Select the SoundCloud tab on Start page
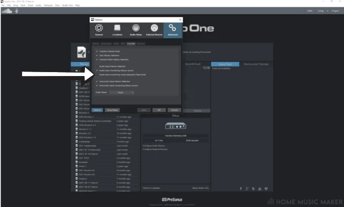This screenshot has width=344, height=207. point(193,64)
